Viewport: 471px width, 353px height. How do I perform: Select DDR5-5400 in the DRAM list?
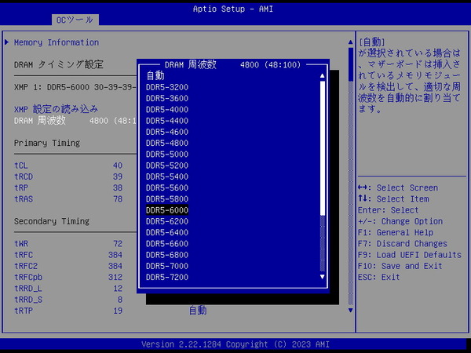tap(167, 176)
